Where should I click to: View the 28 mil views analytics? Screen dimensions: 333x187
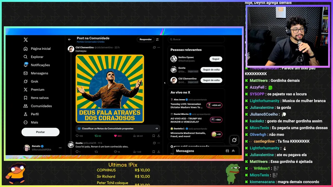coord(138,136)
